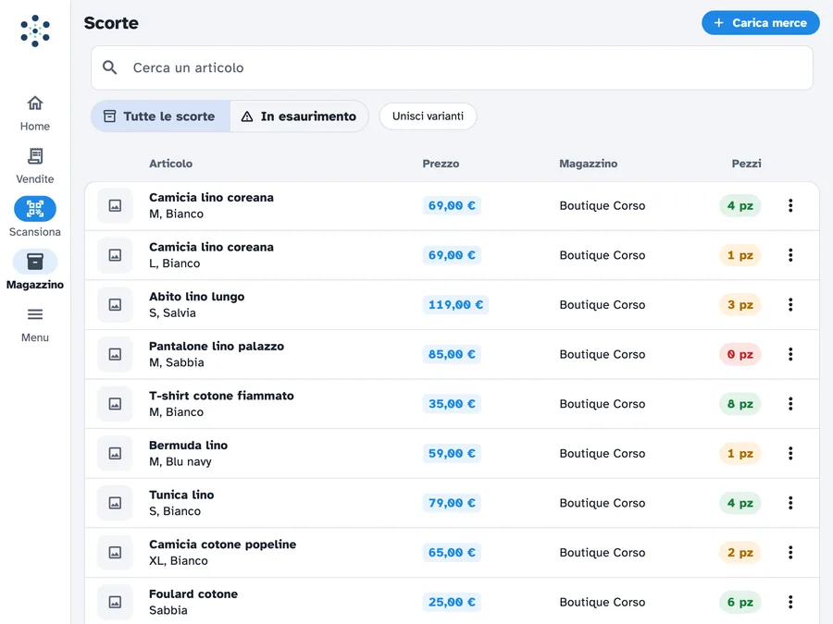Image resolution: width=833 pixels, height=624 pixels.
Task: Select the T-shirt cotone fiammato article name
Action: 221,396
